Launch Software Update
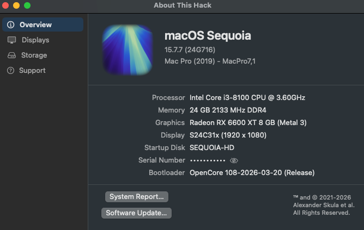 [136, 213]
